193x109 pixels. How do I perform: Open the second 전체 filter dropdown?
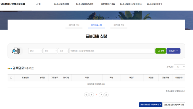50,51
